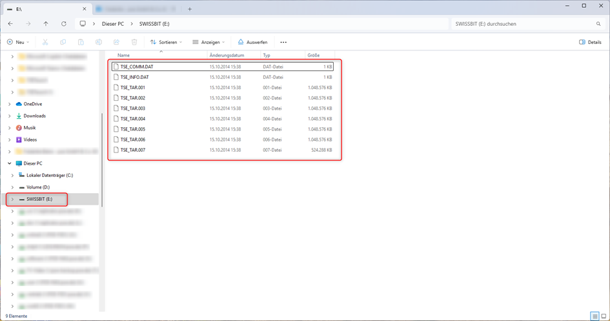Expand the SWISSBIT (E:) tree node
The image size is (610, 321).
[x=12, y=199]
